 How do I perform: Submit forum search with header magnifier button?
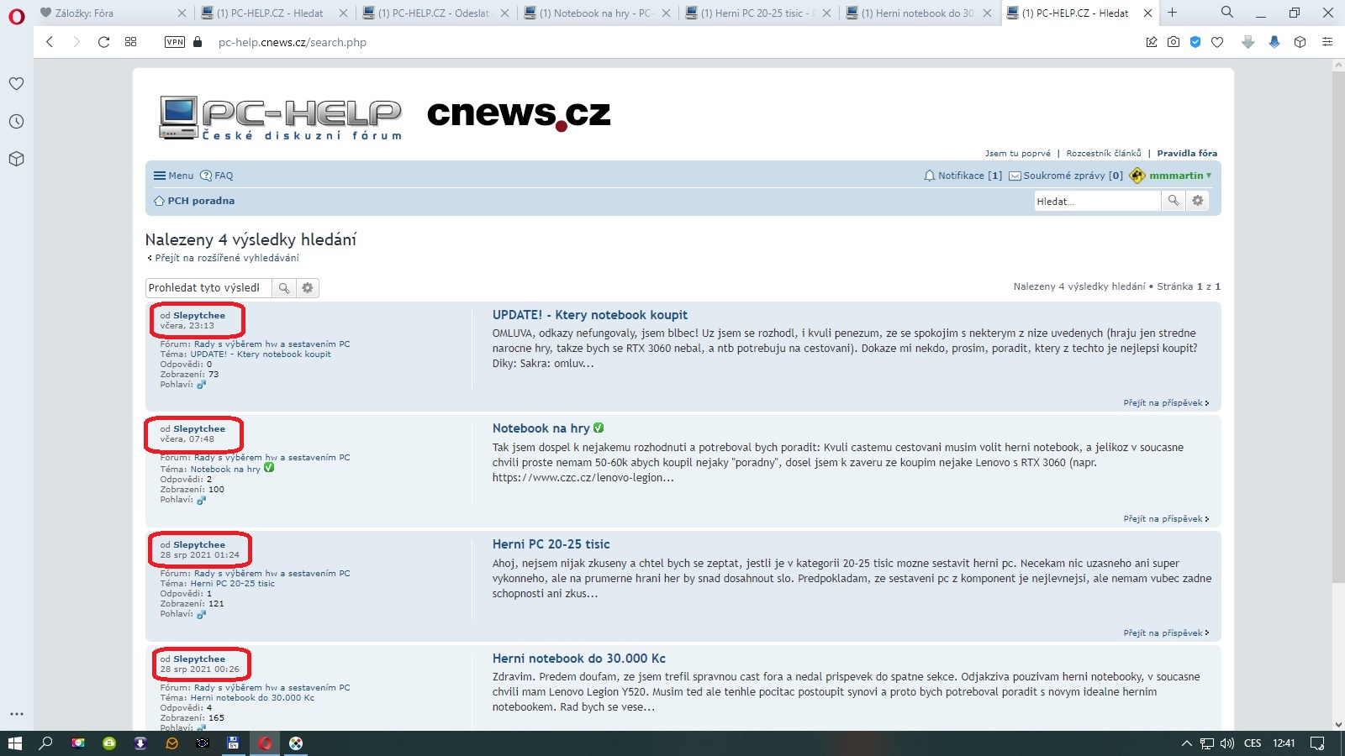(x=1174, y=201)
